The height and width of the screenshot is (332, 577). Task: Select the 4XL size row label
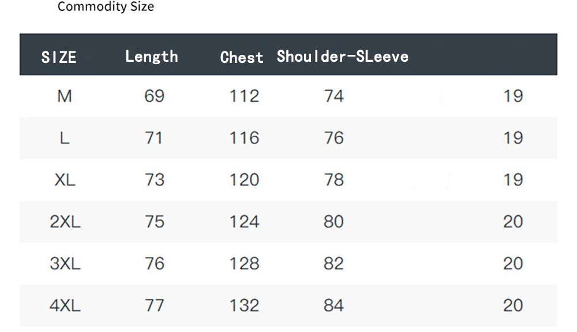65,306
